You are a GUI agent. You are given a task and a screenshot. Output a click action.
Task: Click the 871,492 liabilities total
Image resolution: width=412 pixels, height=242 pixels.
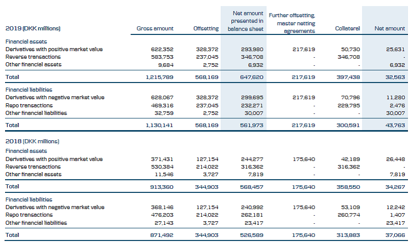click(162, 235)
